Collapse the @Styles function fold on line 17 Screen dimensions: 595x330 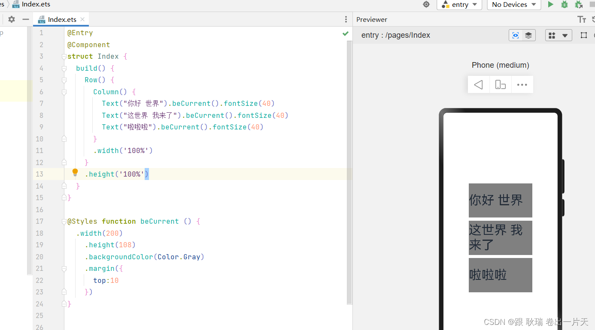pyautogui.click(x=64, y=222)
